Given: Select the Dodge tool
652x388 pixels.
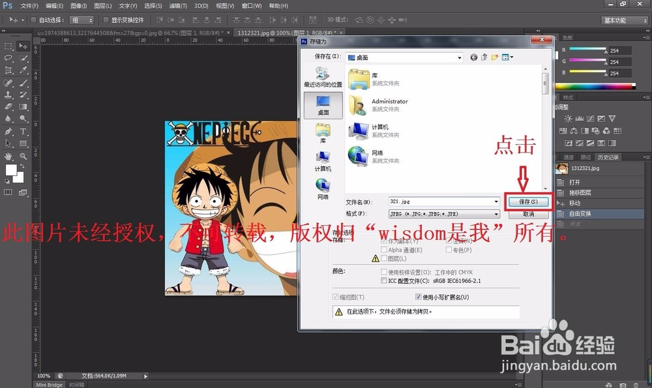Looking at the screenshot, I should (23, 119).
